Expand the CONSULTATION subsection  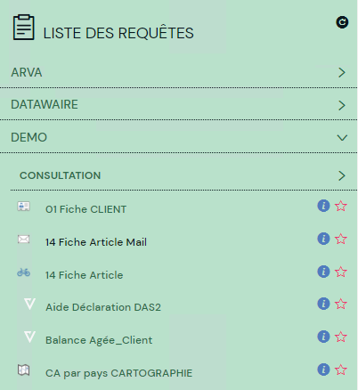pos(183,175)
